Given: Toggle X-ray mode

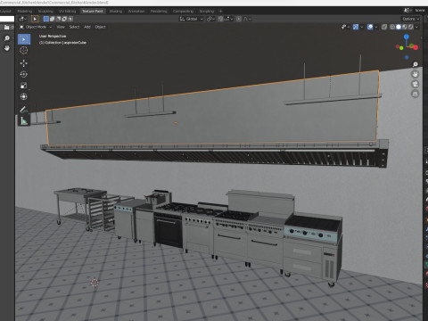Looking at the screenshot, I should point(384,27).
